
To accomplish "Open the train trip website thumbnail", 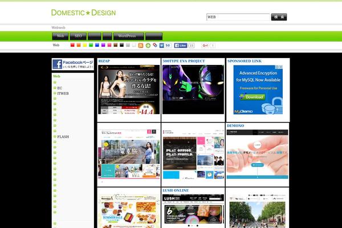I will [129, 154].
